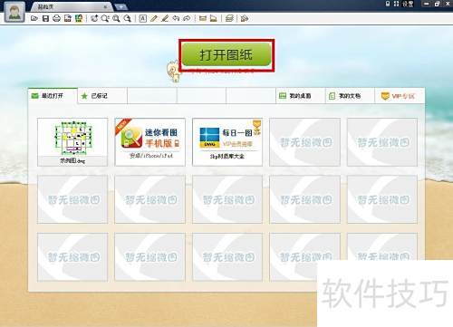Select the 起始页 tab
The width and height of the screenshot is (453, 327).
pyautogui.click(x=71, y=6)
